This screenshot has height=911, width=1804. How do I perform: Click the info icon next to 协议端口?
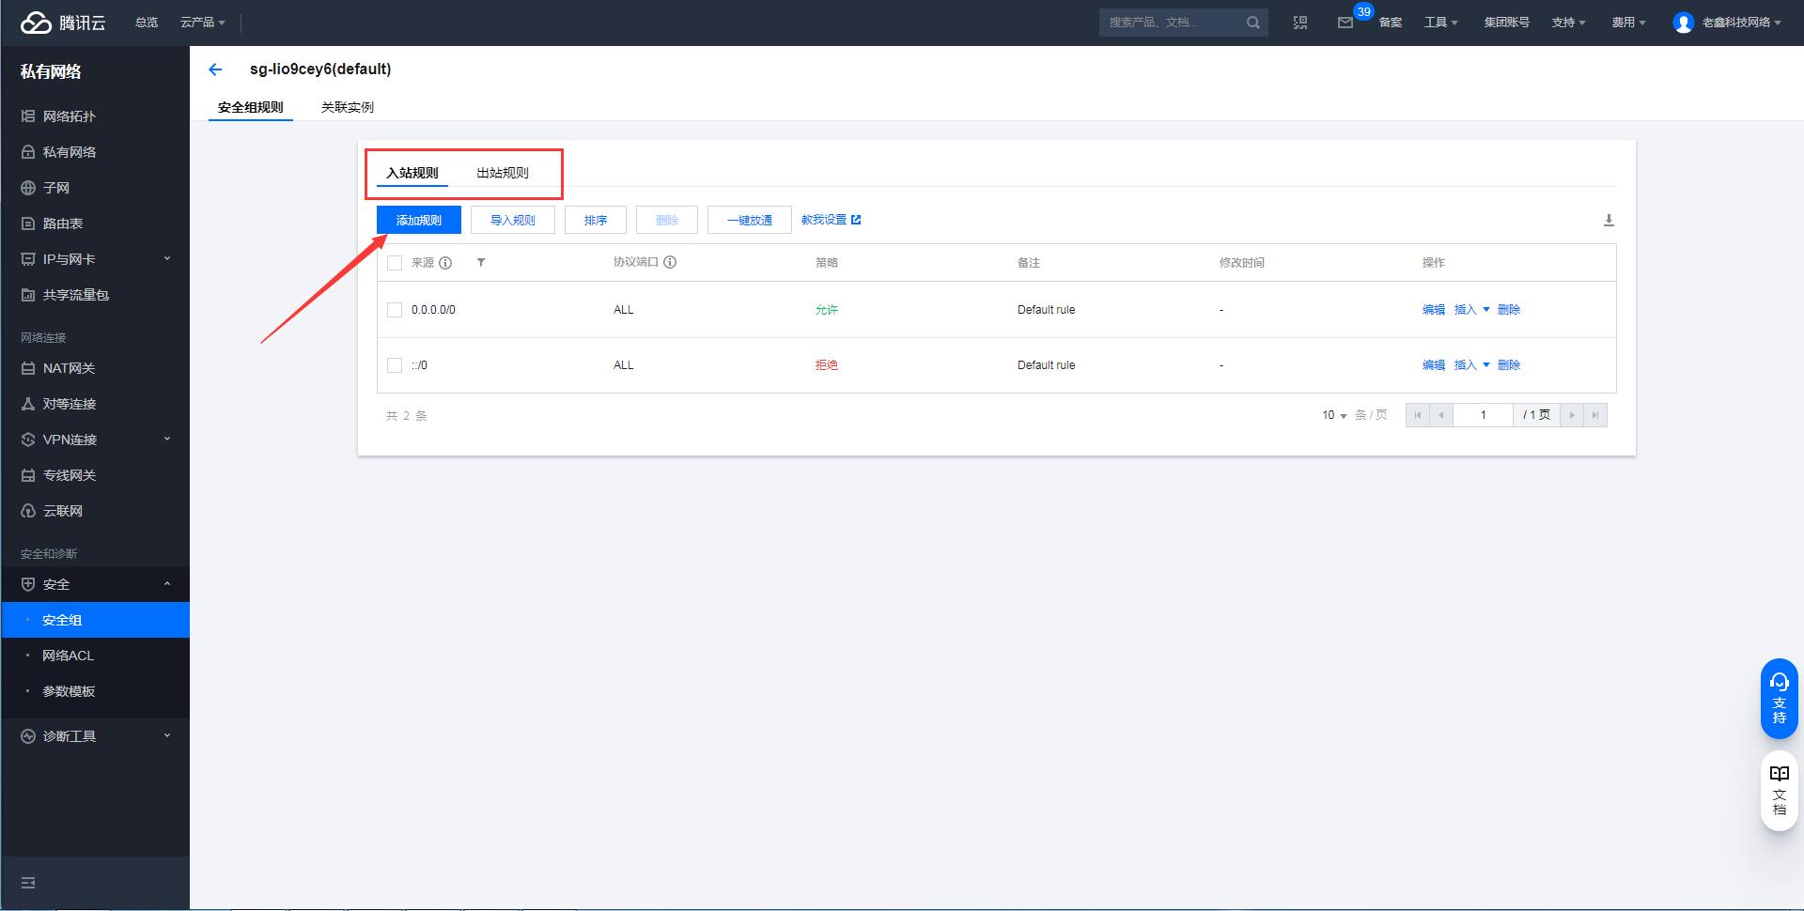click(670, 263)
